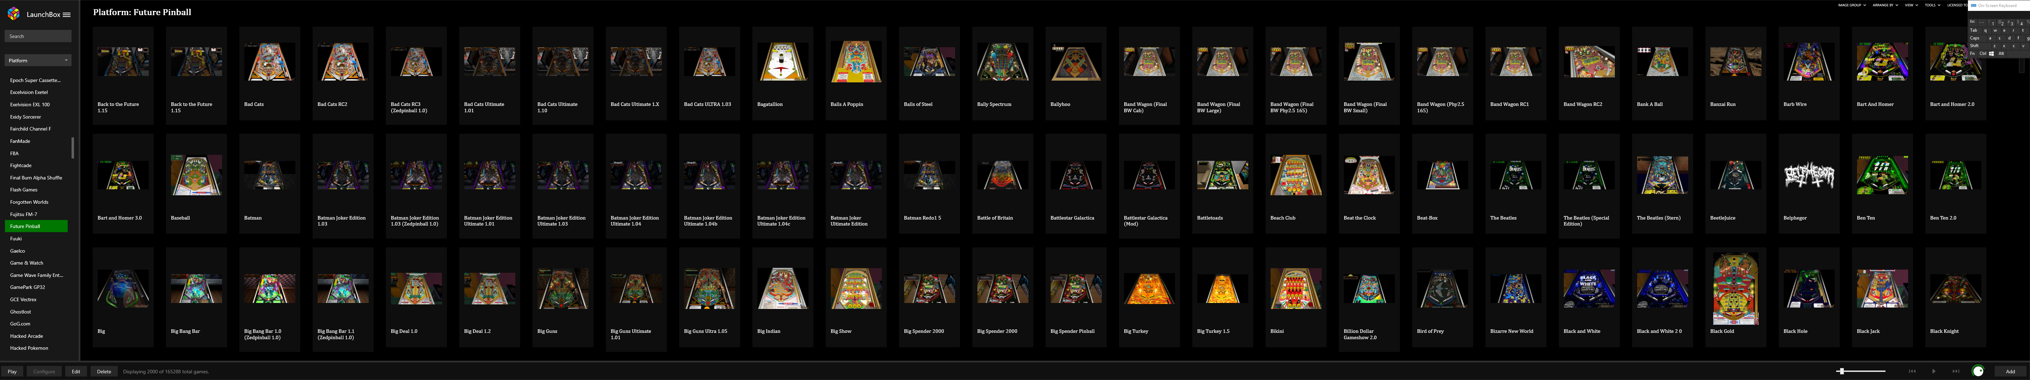
Task: Click the Configure button
Action: [44, 371]
